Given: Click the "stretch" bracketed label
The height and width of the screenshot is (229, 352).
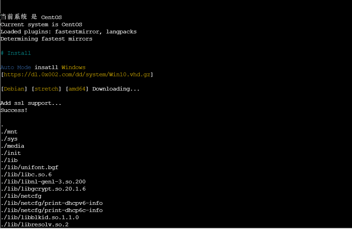Looking at the screenshot, I should pyautogui.click(x=46, y=89).
